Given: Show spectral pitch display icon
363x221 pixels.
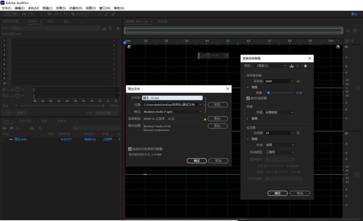Looking at the screenshot, I should click(x=56, y=14).
